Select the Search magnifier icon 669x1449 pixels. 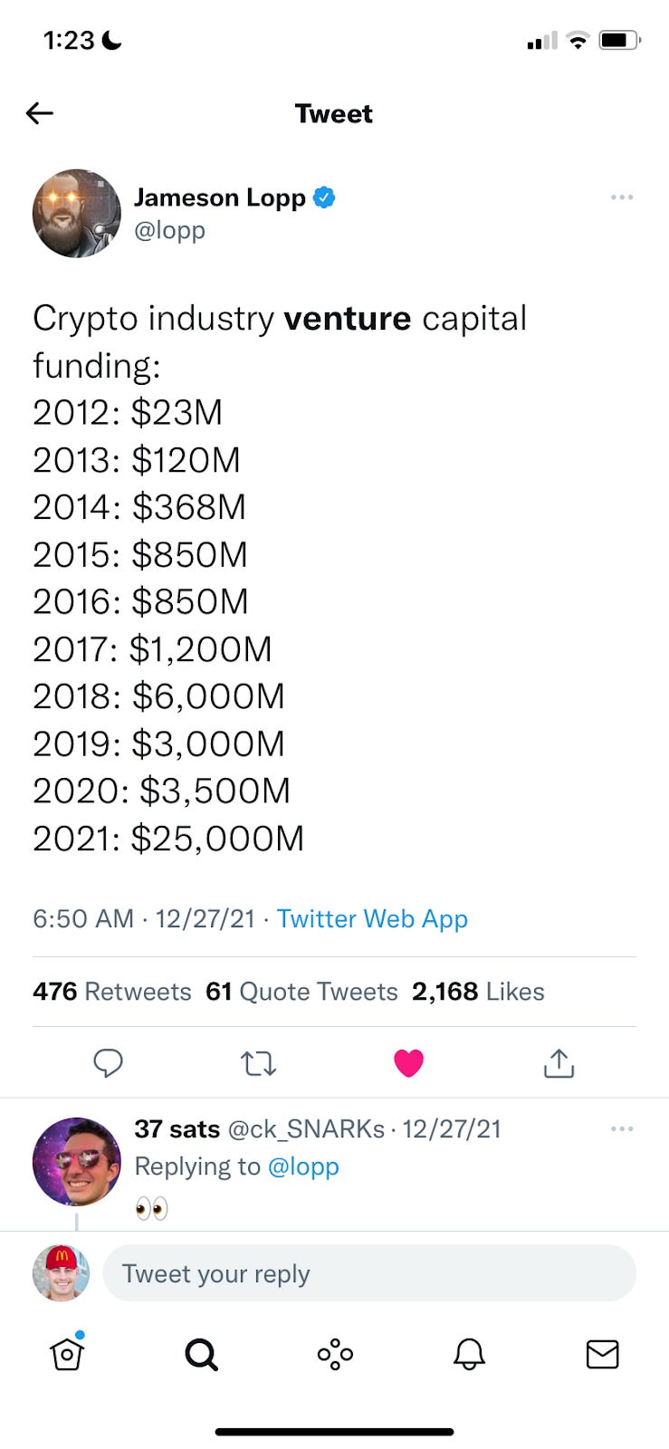(x=201, y=1355)
